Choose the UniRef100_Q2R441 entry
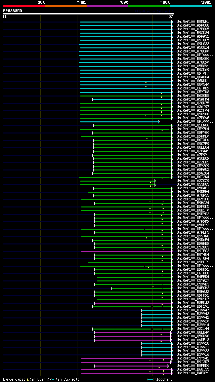This screenshot has width=215, height=382. [x=193, y=151]
